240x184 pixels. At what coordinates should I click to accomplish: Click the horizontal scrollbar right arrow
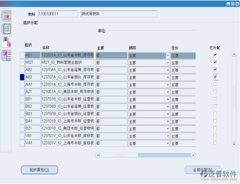click(x=193, y=155)
